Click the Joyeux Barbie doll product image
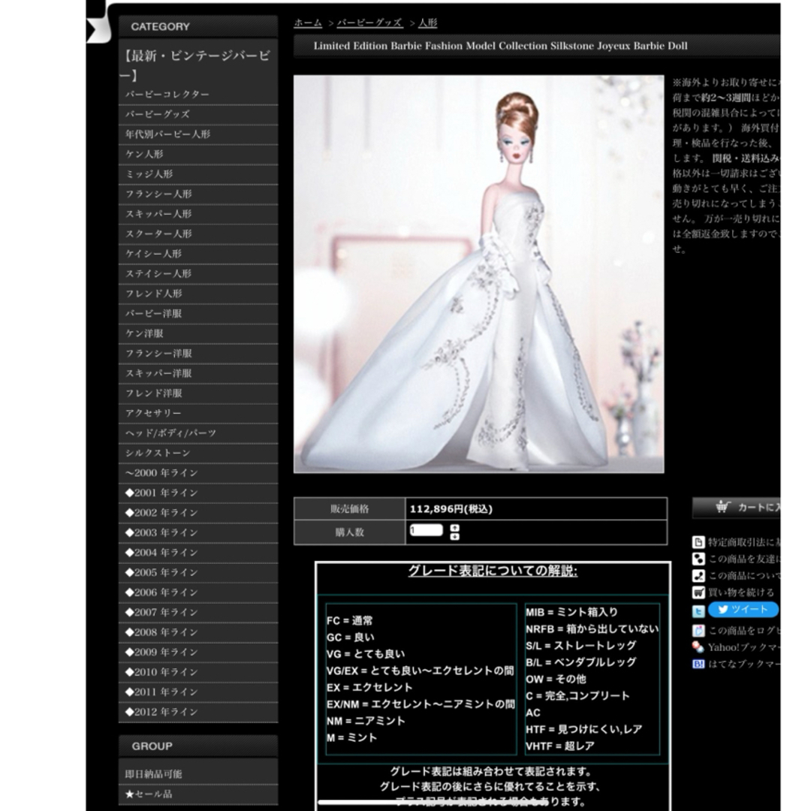 click(478, 274)
